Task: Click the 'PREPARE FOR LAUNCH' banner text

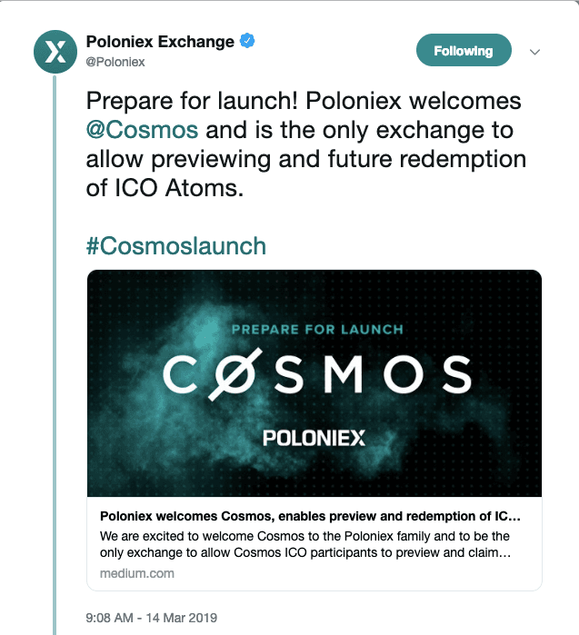Action: click(x=317, y=329)
